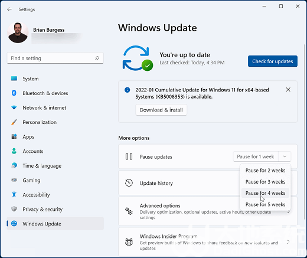Open Network & internet settings

tap(55, 107)
